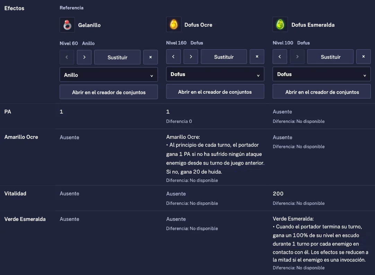The image size is (375, 275).
Task: Expand the Dofus dropdown under Dofus Esmeralda
Action: (x=322, y=74)
